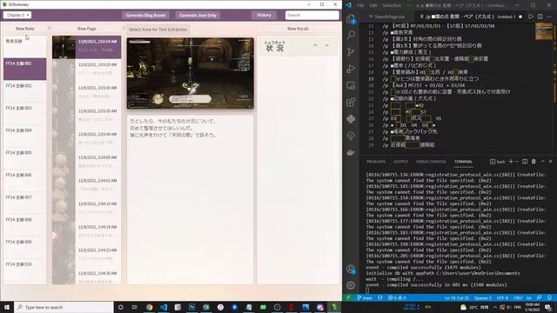Click Generate Blog Assets button
The image size is (557, 313).
145,16
